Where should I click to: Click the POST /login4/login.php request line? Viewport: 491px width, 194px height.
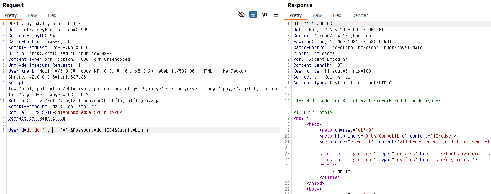tap(48, 24)
